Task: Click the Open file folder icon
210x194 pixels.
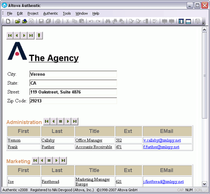Action: tap(17, 21)
